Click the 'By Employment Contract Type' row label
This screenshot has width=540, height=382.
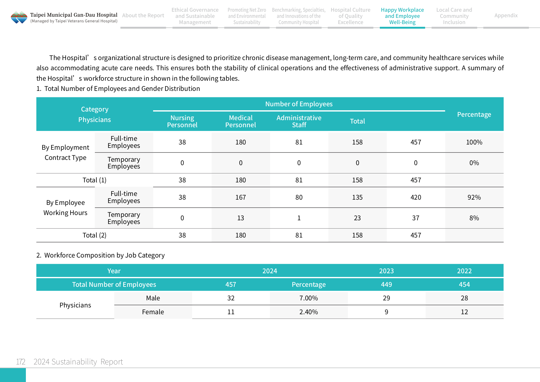pyautogui.click(x=65, y=152)
